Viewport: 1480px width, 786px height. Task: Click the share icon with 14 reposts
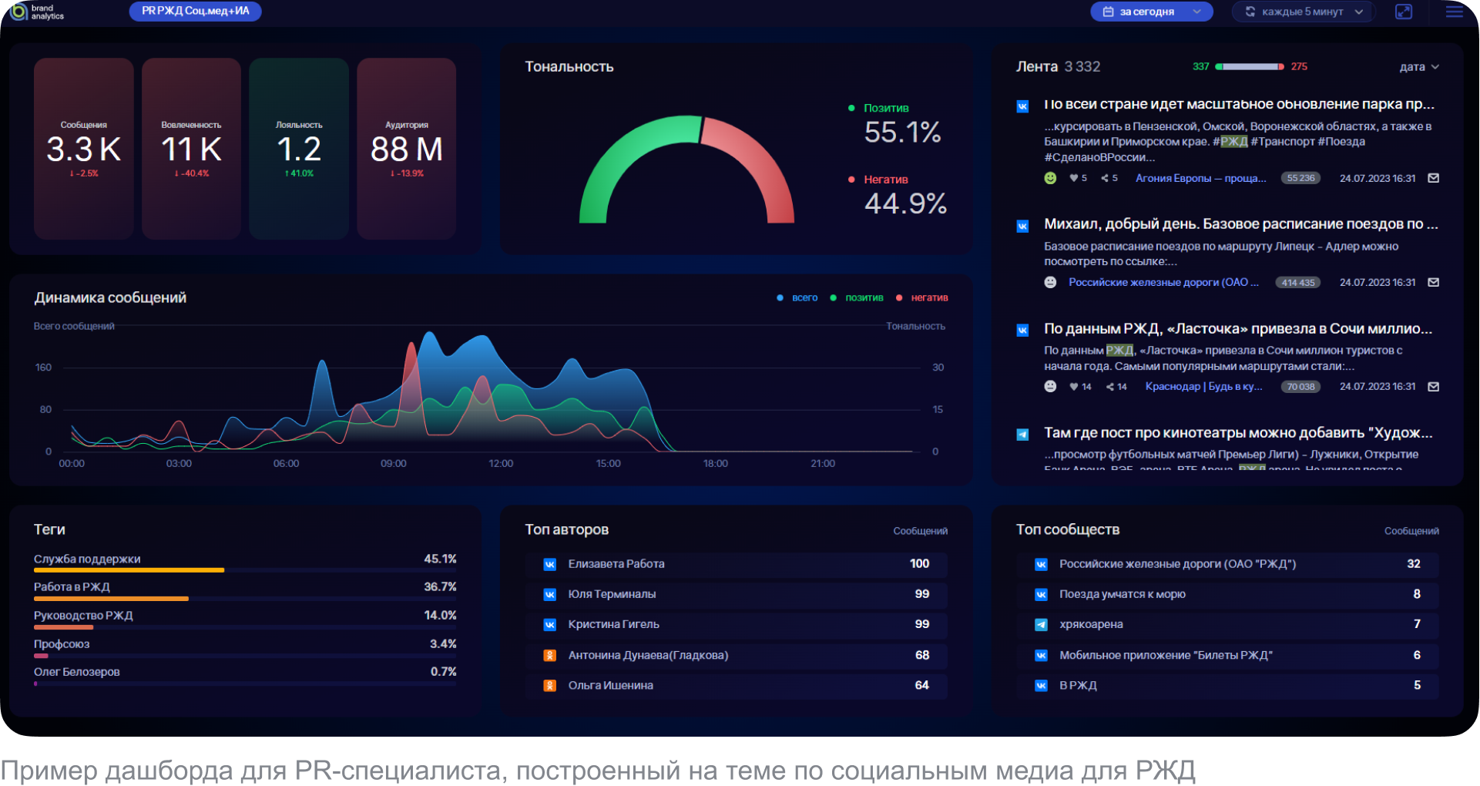pyautogui.click(x=1110, y=387)
